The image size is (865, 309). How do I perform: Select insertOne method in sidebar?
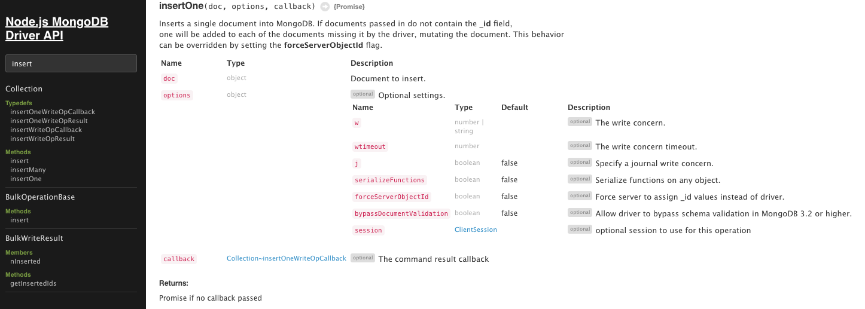26,179
